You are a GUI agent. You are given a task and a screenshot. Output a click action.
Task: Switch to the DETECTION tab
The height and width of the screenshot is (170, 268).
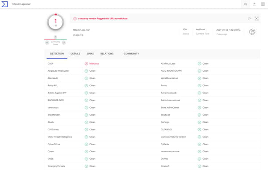[57, 54]
